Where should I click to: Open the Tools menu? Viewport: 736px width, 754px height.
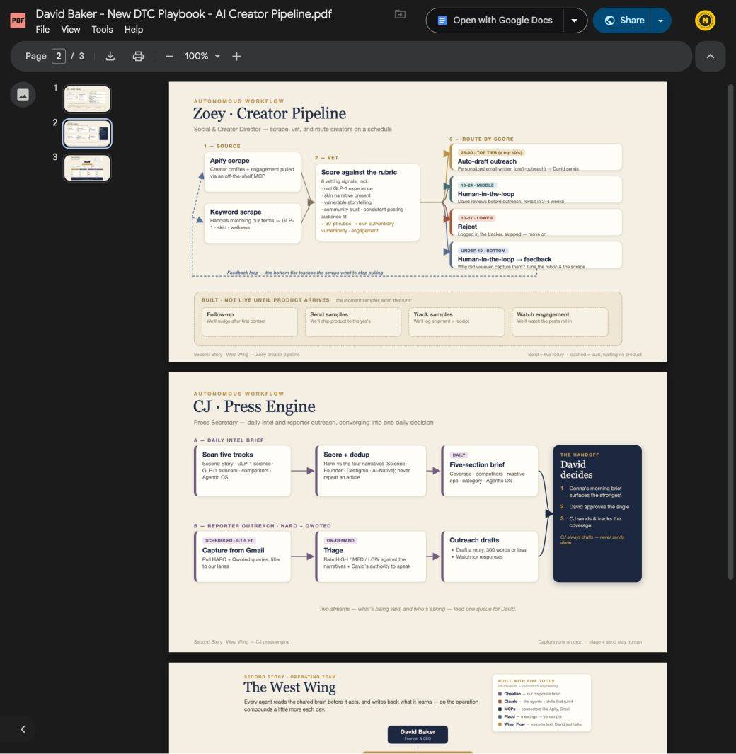pos(102,29)
